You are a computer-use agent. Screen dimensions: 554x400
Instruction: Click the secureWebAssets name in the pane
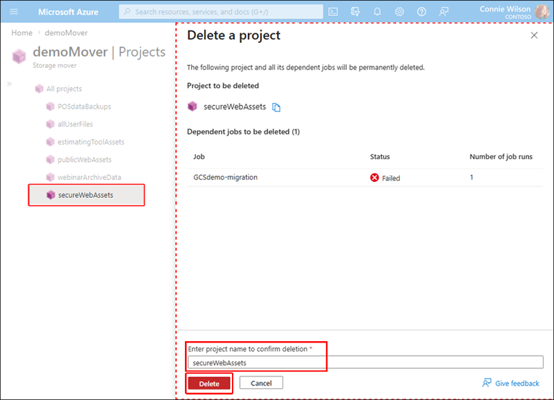(235, 107)
